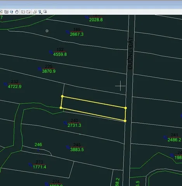This screenshot has width=182, height=186.
Task: Select the area value 2731.3
Action: (75, 125)
